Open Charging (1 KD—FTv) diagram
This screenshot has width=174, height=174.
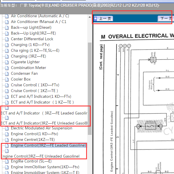30,45
